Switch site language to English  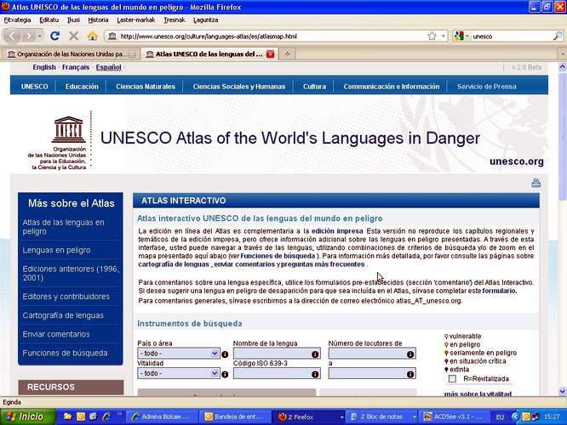point(44,67)
